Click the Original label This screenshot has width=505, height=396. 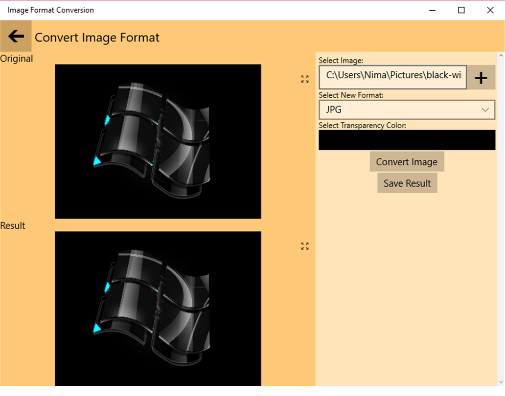17,59
